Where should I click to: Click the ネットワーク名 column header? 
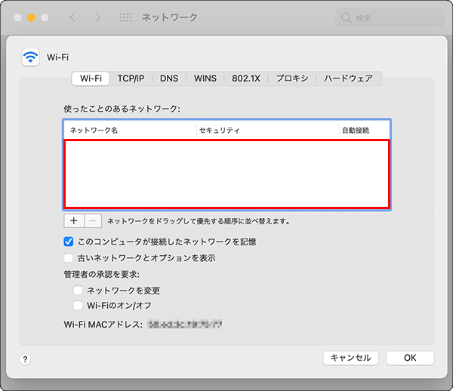tap(128, 131)
